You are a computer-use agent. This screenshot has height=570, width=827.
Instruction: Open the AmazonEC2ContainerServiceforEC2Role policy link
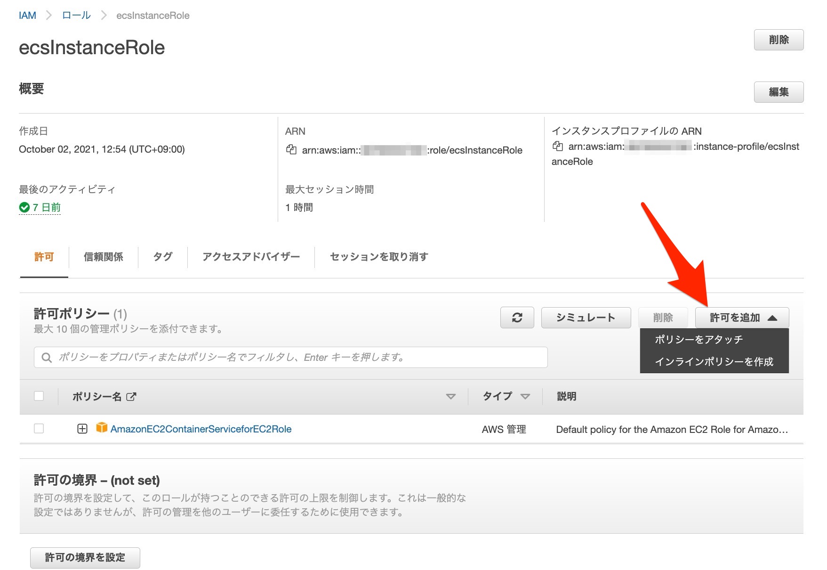pos(201,429)
